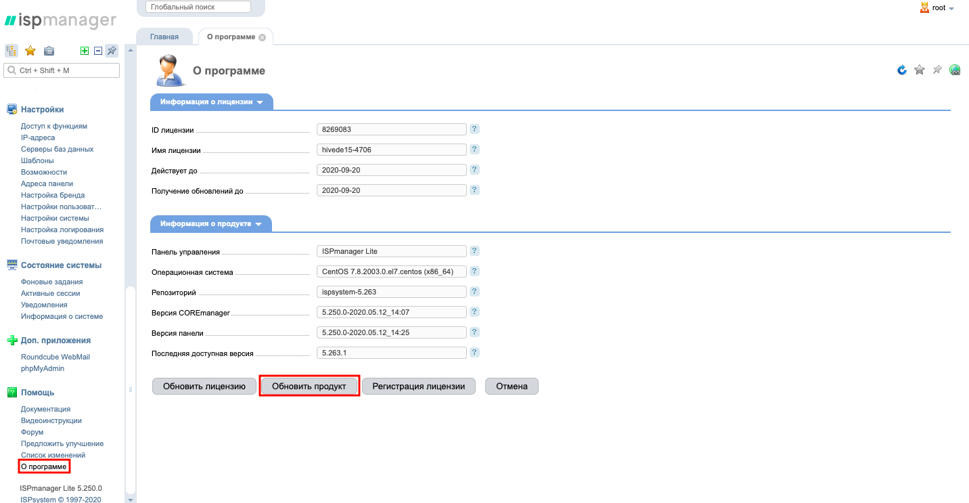Image resolution: width=969 pixels, height=503 pixels.
Task: Show help for Версия панели field
Action: pos(474,332)
